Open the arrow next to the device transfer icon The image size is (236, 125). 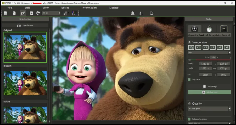point(69,13)
